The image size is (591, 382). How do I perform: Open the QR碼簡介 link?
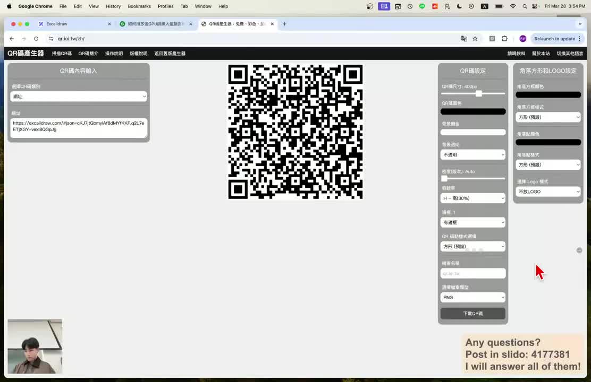[88, 54]
